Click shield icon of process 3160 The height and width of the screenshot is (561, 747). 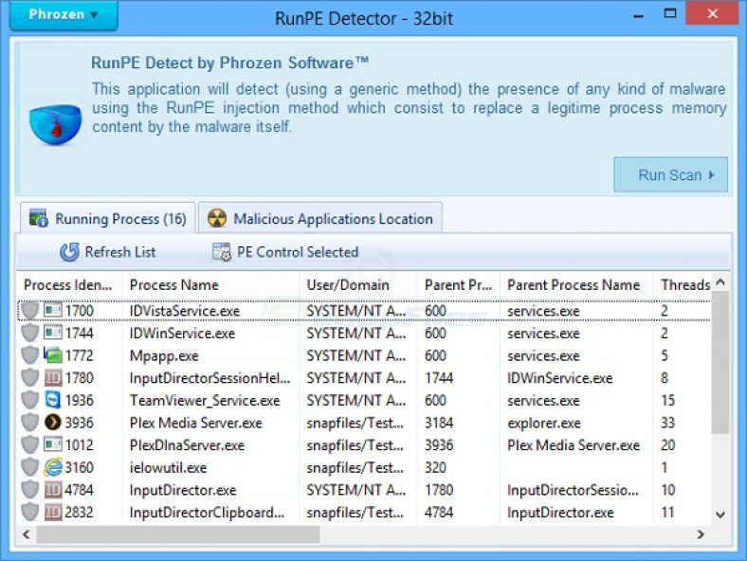coord(30,467)
